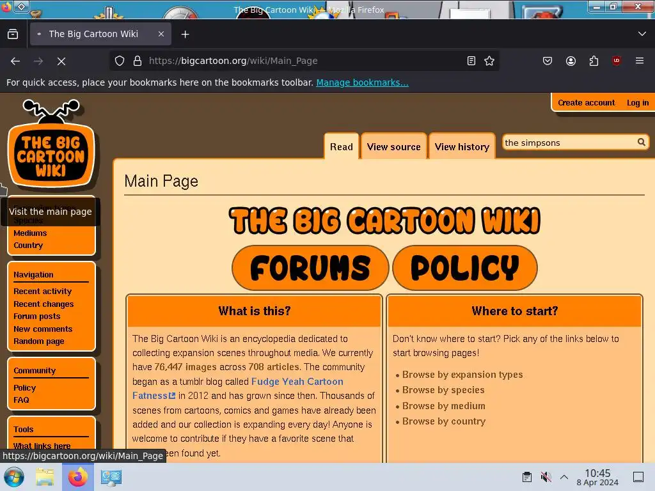Open Country in the sidebar
This screenshot has height=491, width=655.
[28, 245]
